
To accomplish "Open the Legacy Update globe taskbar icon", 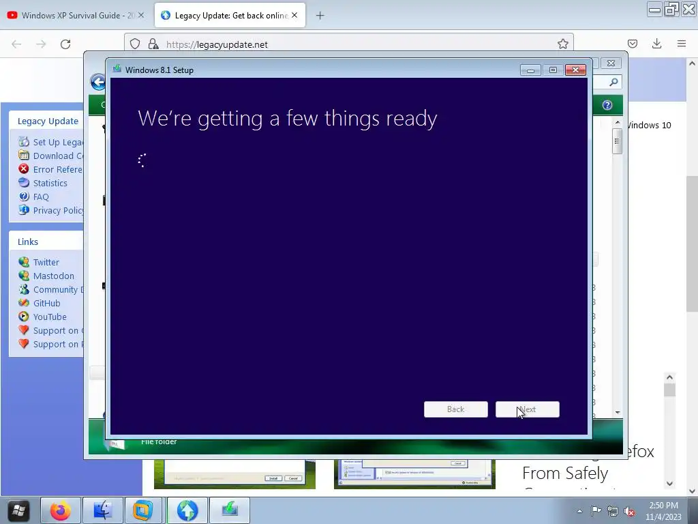I will click(x=187, y=510).
